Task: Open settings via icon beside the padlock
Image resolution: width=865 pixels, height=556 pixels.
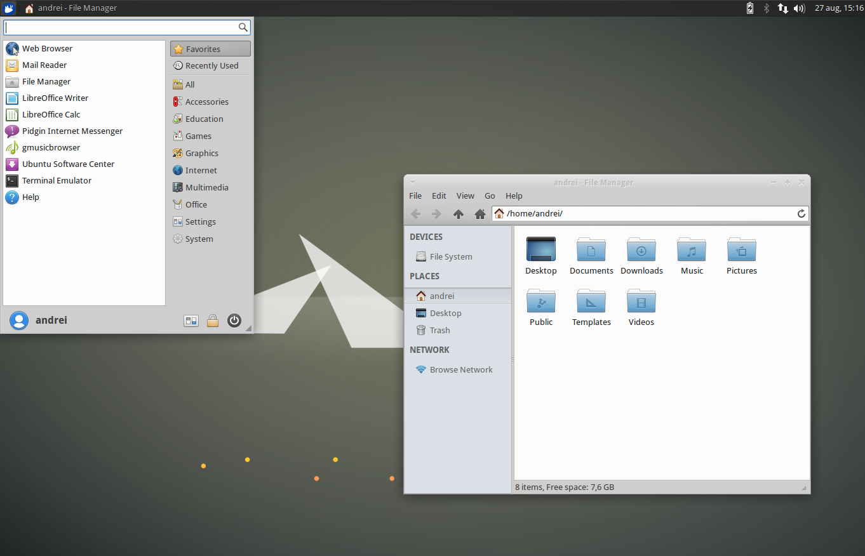Action: (x=191, y=320)
